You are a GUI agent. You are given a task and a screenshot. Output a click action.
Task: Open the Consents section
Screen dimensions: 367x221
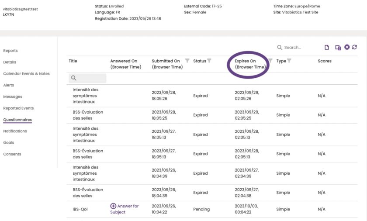pyautogui.click(x=12, y=154)
